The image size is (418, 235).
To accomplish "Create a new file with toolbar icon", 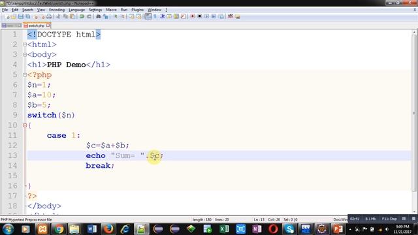I will [7, 16].
